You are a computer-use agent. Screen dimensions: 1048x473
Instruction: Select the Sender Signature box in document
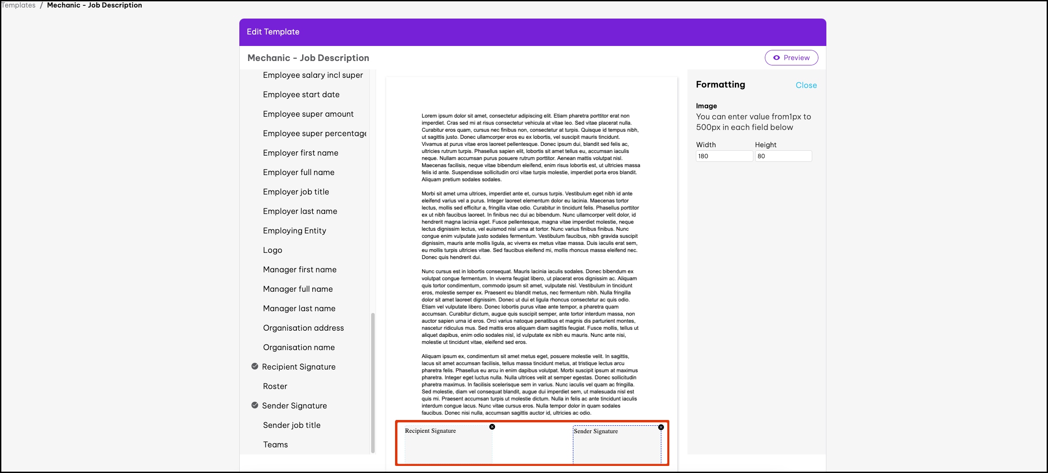point(617,446)
